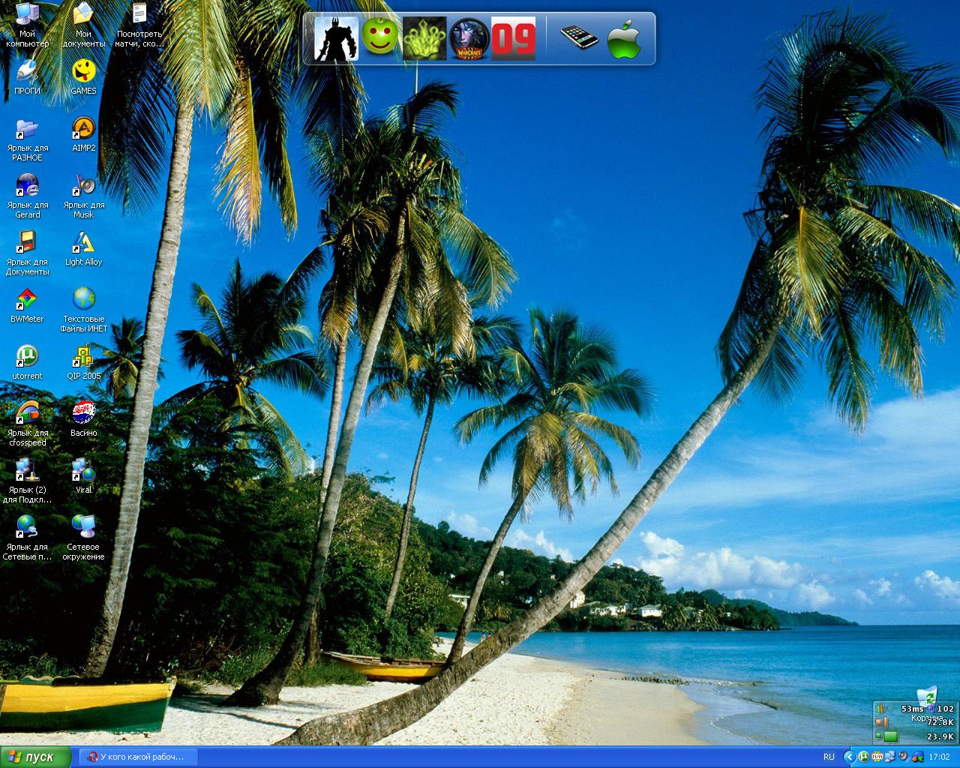Select the GAMES folder icon
The image size is (960, 768).
pyautogui.click(x=83, y=73)
